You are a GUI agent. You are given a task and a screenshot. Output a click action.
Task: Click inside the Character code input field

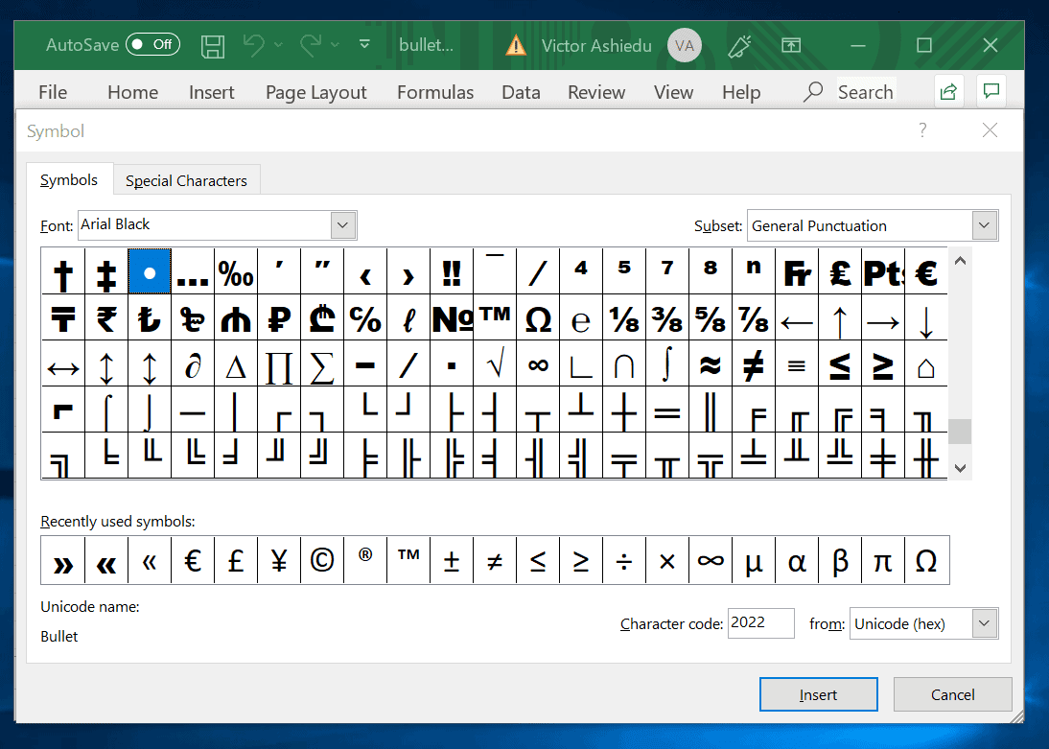coord(760,622)
